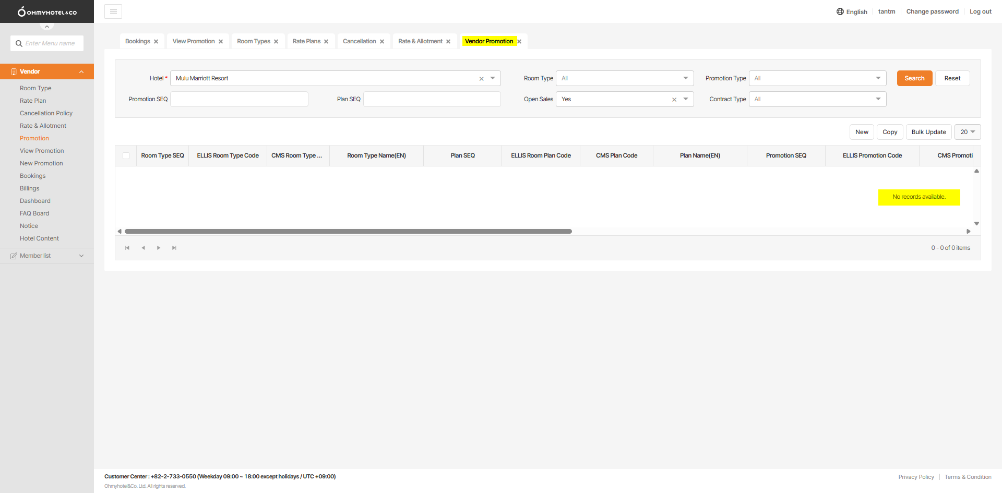The width and height of the screenshot is (1002, 493).
Task: Close the Rate & Allotment tab
Action: (x=448, y=42)
